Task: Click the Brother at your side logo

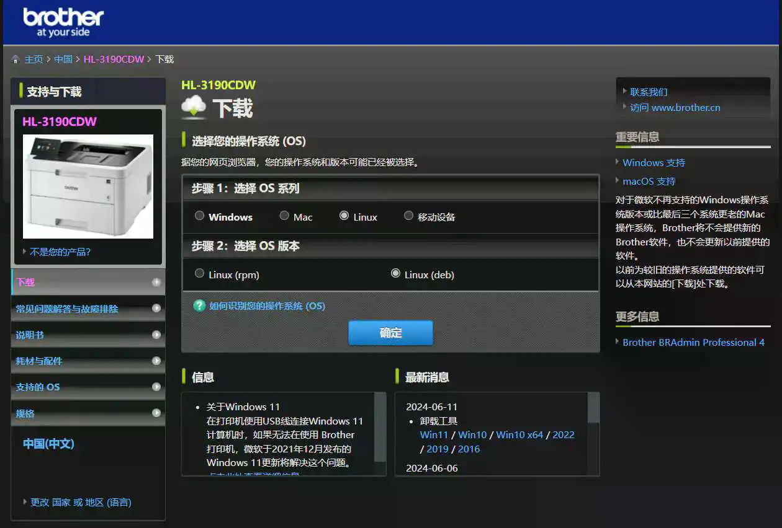Action: pyautogui.click(x=63, y=23)
